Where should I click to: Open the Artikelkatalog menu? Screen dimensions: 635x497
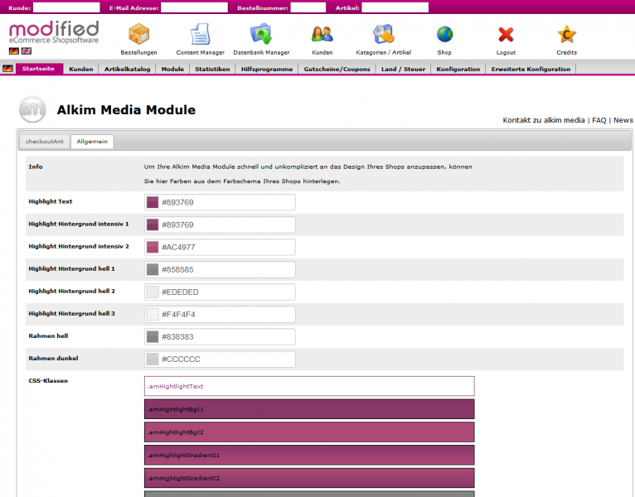click(x=127, y=70)
